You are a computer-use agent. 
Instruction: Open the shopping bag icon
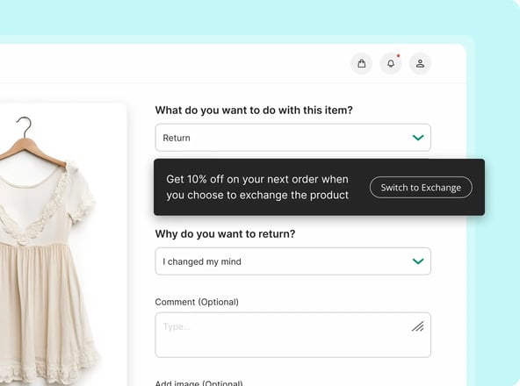pyautogui.click(x=362, y=63)
